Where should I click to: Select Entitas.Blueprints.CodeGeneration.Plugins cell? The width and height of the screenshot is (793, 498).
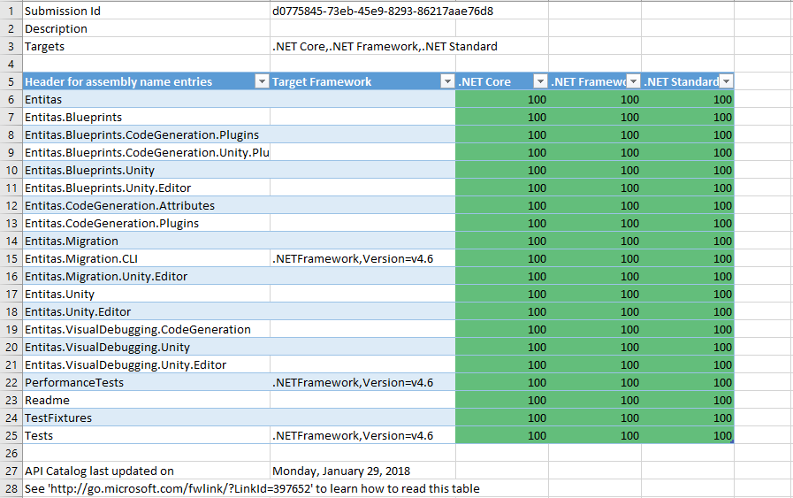click(x=146, y=135)
